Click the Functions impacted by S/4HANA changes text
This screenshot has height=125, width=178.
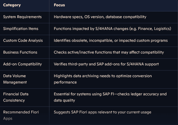click(x=112, y=29)
